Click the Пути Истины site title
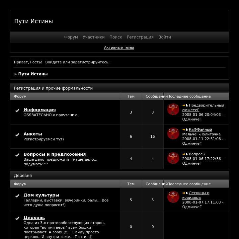Image resolution: width=239 pixels, height=239 pixels. [x=34, y=21]
